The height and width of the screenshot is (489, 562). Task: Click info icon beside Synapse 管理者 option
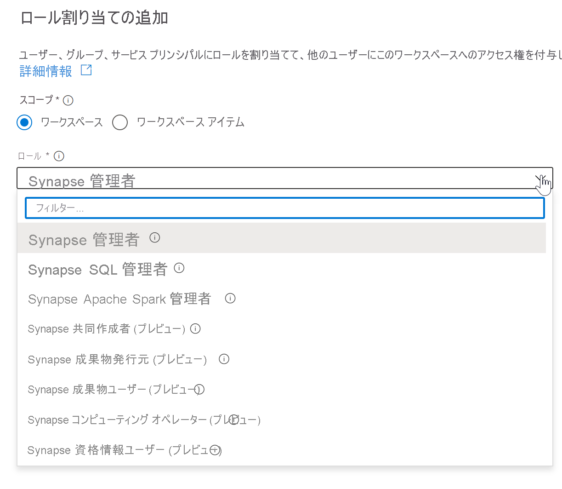(155, 238)
